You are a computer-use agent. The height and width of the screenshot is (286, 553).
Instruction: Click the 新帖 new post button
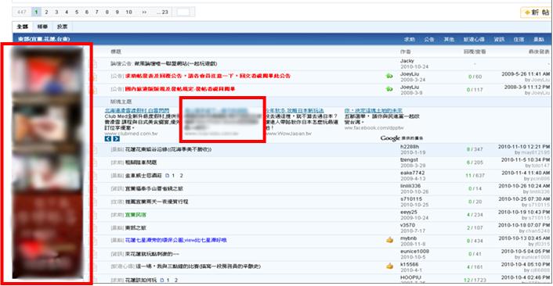(x=536, y=13)
